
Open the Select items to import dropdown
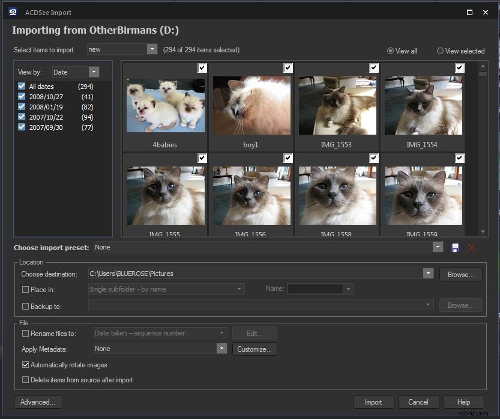152,50
